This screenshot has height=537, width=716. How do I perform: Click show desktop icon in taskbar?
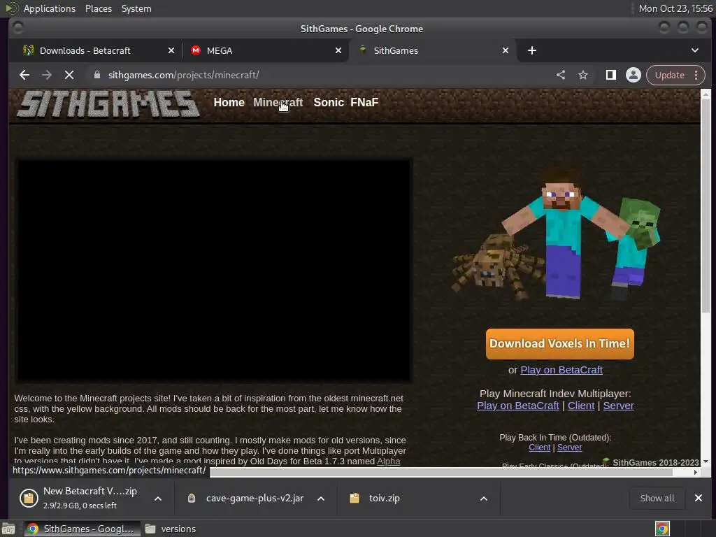8,529
